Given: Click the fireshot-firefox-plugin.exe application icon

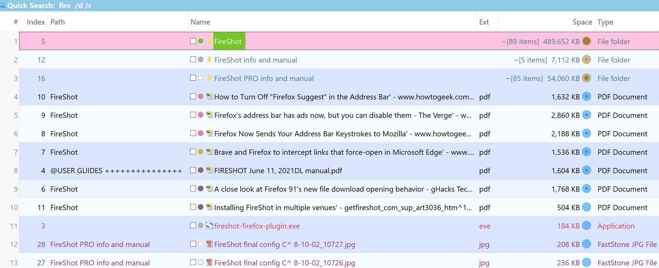Looking at the screenshot, I should click(210, 226).
